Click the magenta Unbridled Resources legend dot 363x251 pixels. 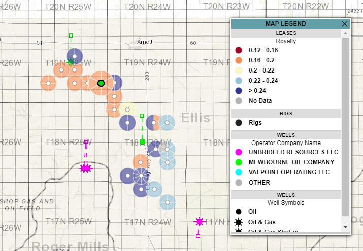tap(239, 152)
